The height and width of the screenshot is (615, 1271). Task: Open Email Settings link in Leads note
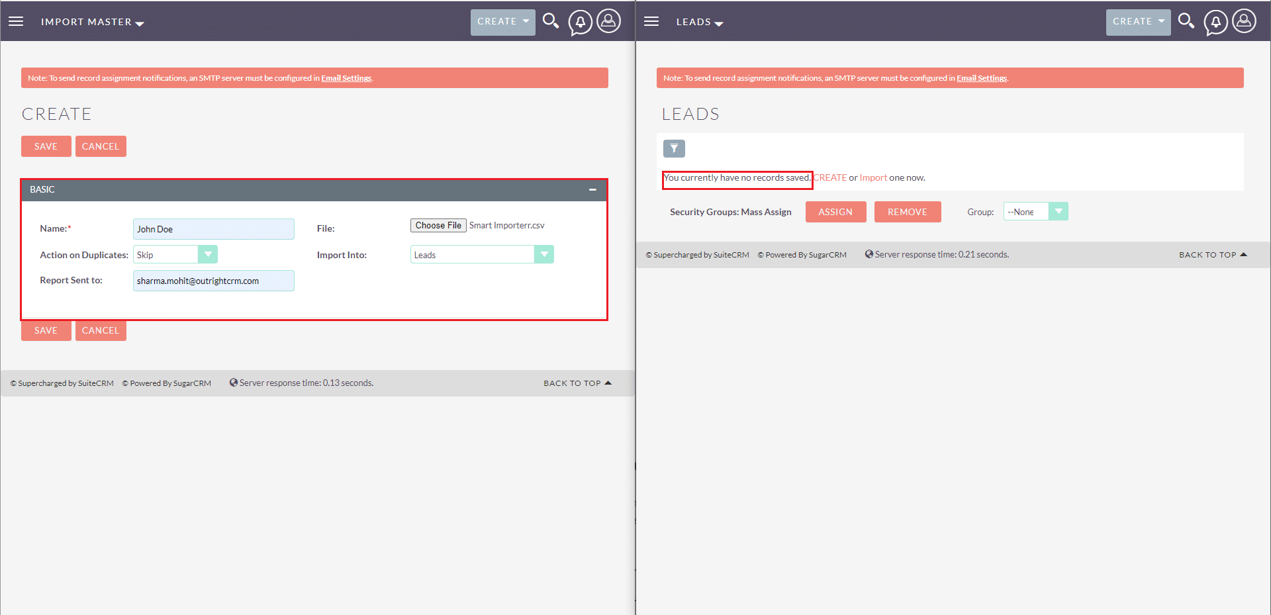tap(982, 78)
